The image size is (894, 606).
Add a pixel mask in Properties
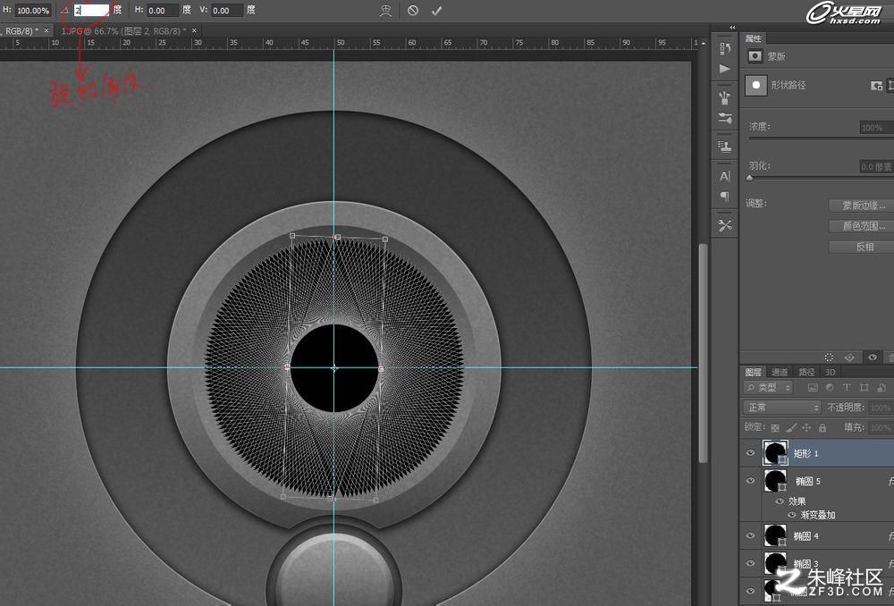click(x=876, y=86)
